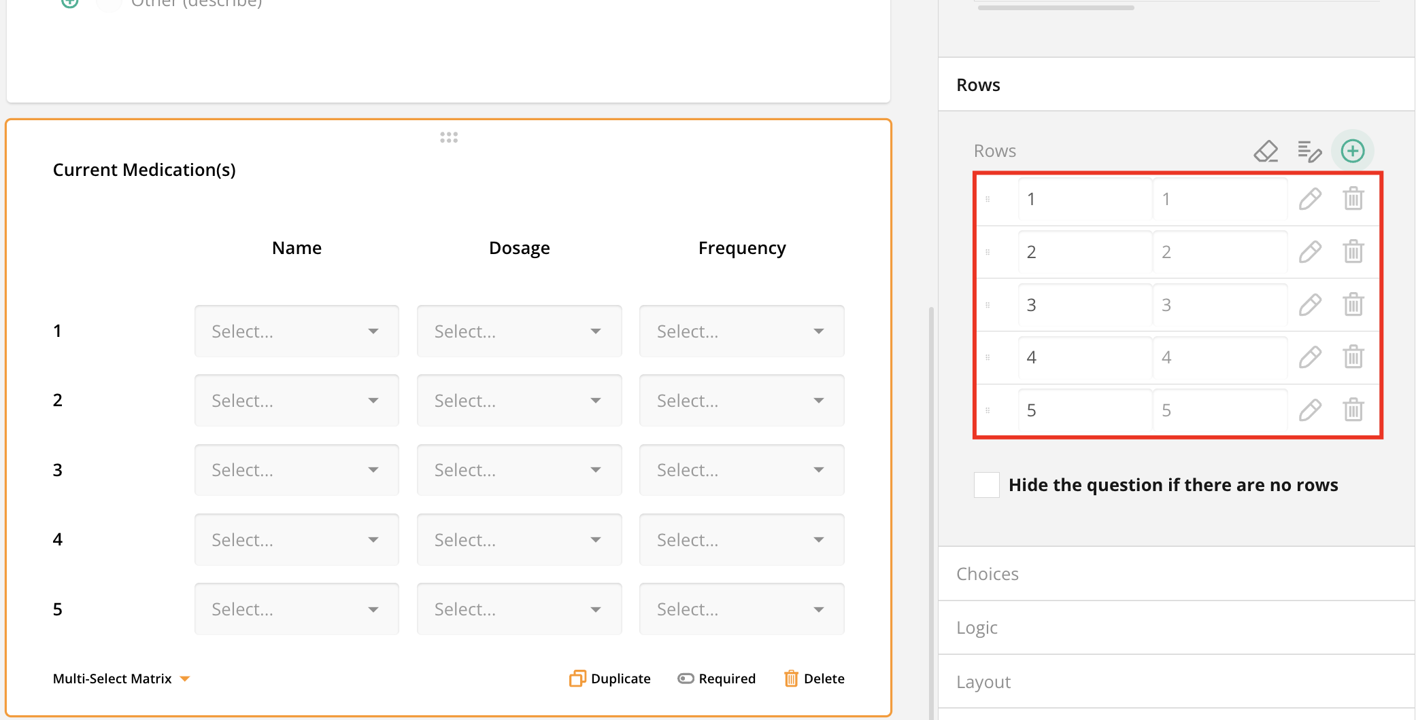Open the bulk row editor icon
Image resolution: width=1416 pixels, height=720 pixels.
(1309, 151)
